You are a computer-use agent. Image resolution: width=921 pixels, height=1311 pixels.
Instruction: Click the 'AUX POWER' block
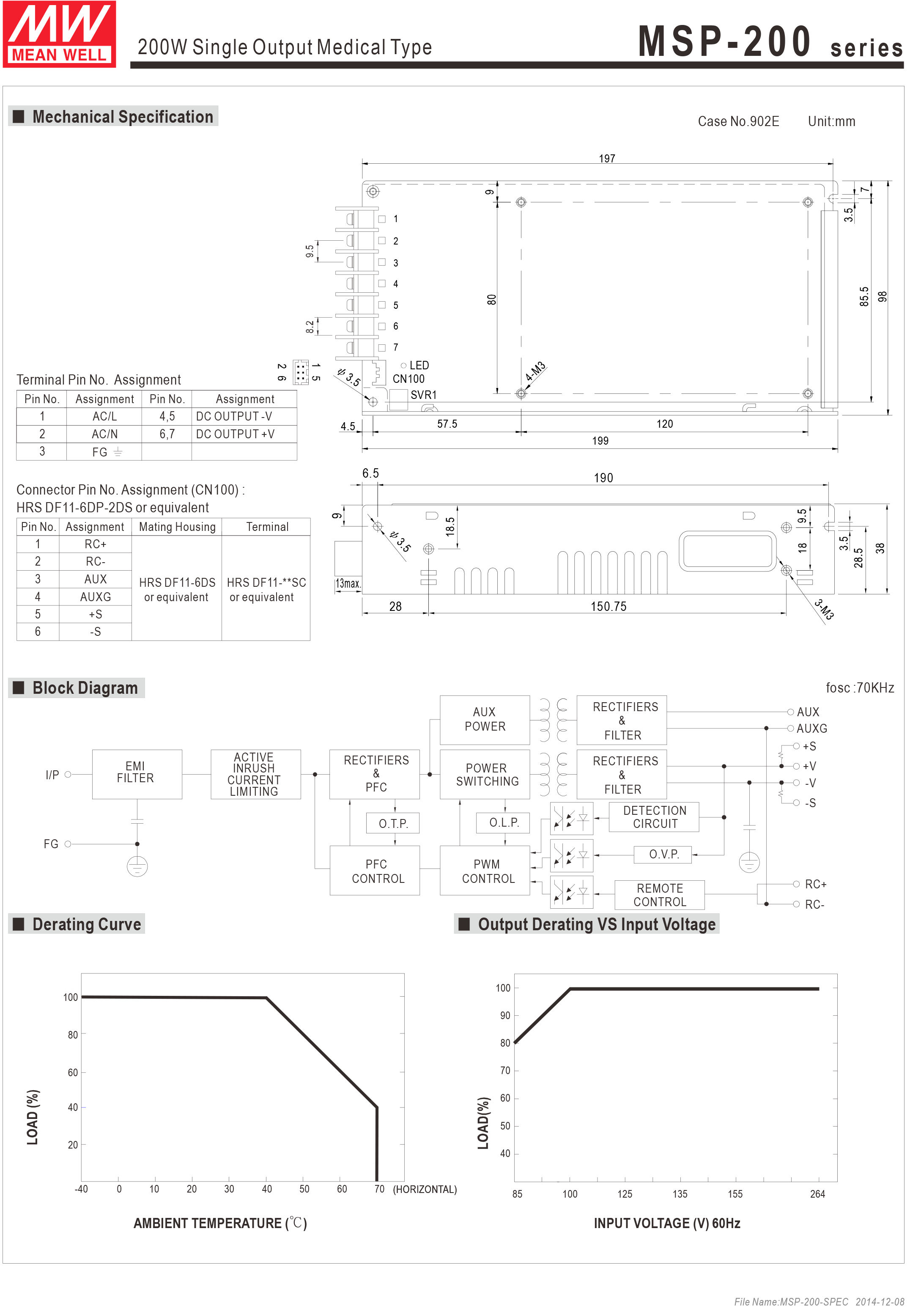click(x=485, y=720)
